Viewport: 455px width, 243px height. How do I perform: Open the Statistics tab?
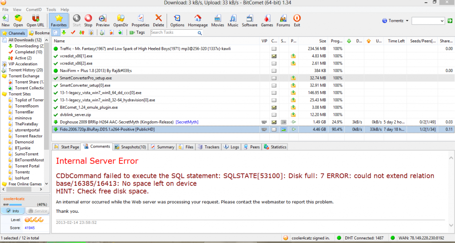(275, 147)
